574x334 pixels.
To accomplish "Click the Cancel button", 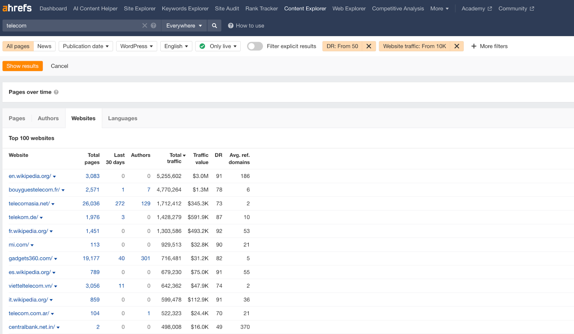I will click(x=60, y=66).
